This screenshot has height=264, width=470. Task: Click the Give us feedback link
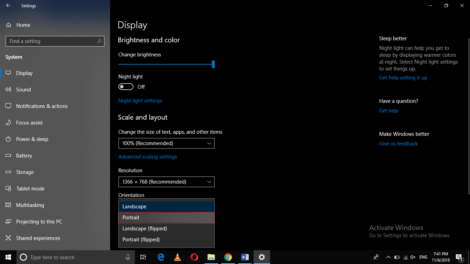pos(398,143)
